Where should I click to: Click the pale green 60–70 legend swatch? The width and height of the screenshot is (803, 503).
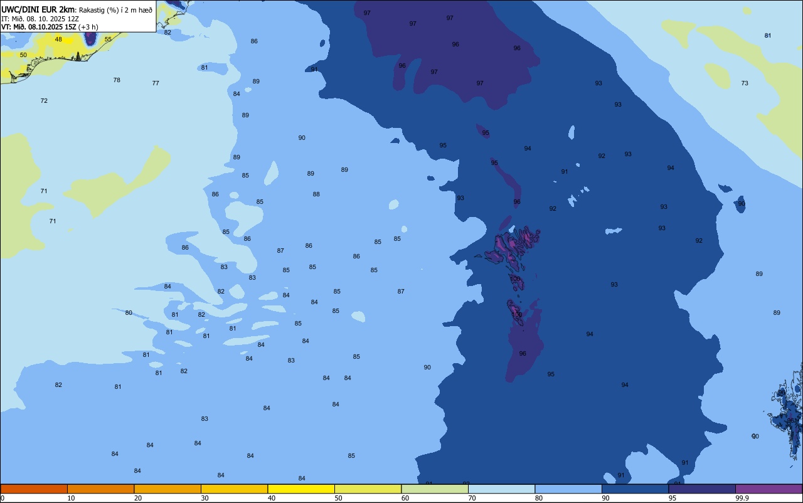435,489
